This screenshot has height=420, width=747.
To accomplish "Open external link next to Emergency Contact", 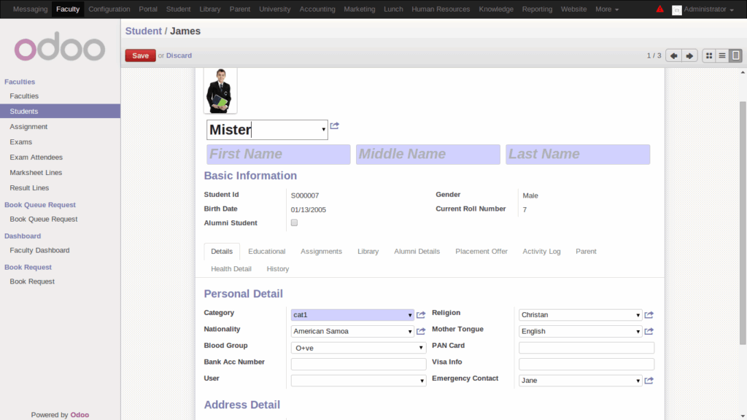I will point(649,381).
